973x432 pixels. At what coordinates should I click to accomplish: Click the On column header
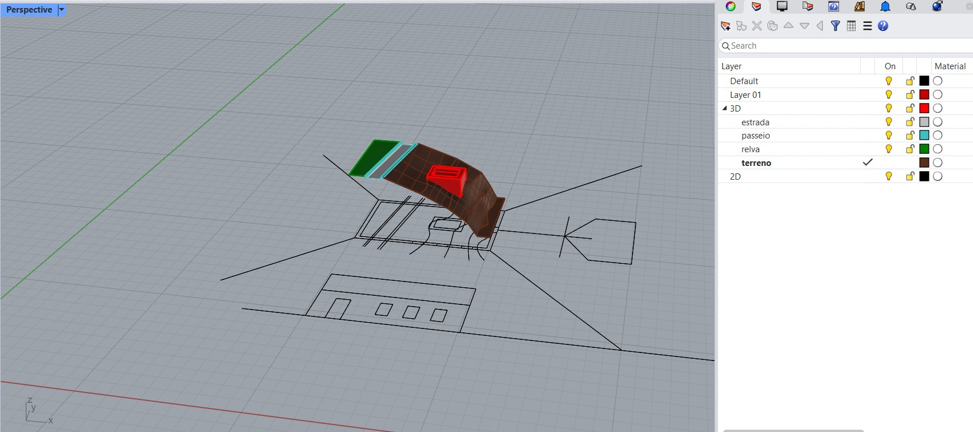889,66
